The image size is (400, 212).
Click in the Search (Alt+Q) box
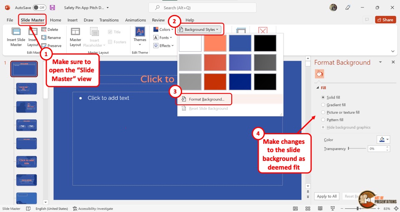click(202, 7)
